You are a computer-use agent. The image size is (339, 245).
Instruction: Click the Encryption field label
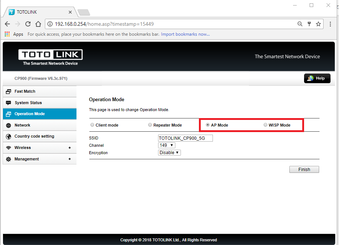(99, 153)
